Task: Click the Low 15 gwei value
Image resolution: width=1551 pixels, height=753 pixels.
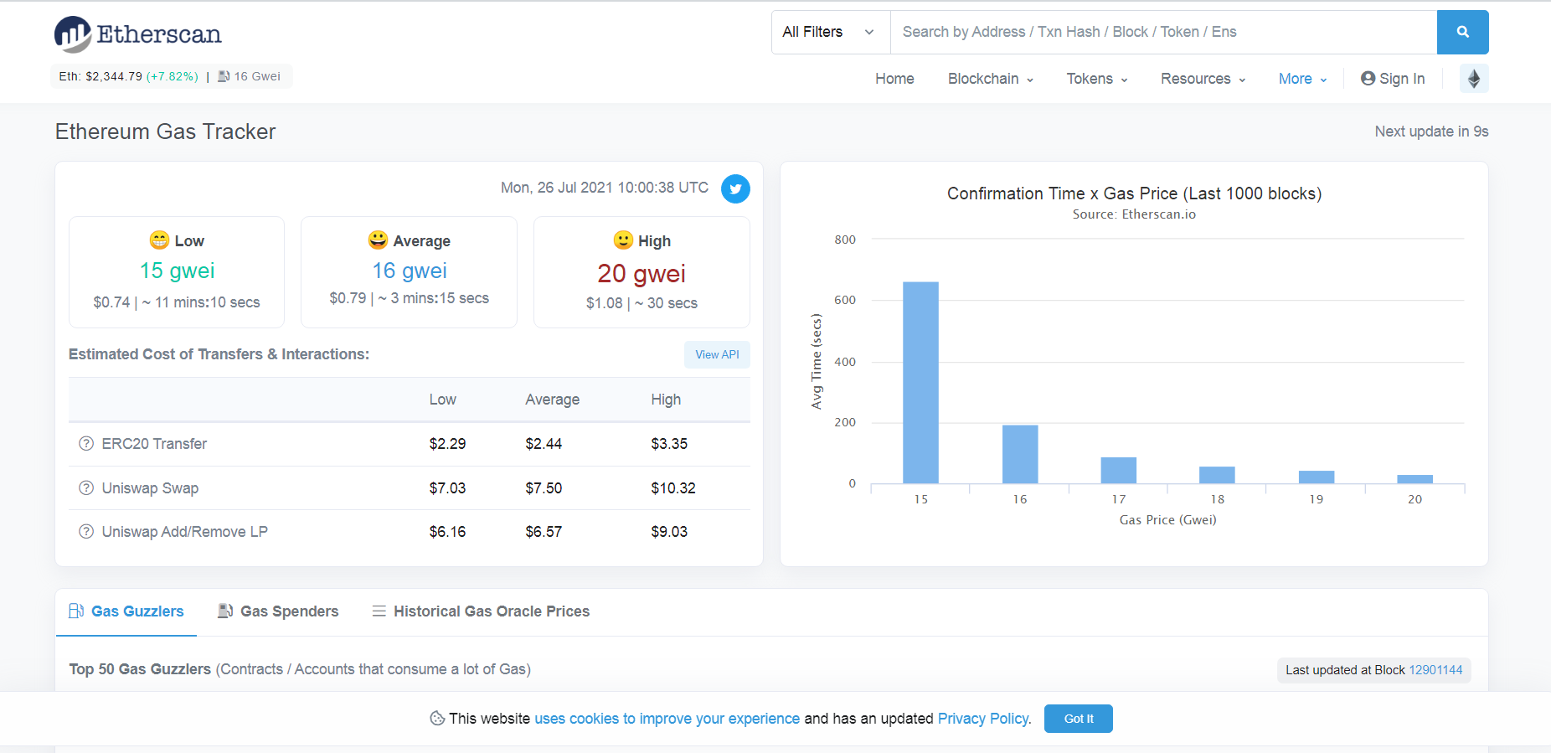Action: point(177,271)
